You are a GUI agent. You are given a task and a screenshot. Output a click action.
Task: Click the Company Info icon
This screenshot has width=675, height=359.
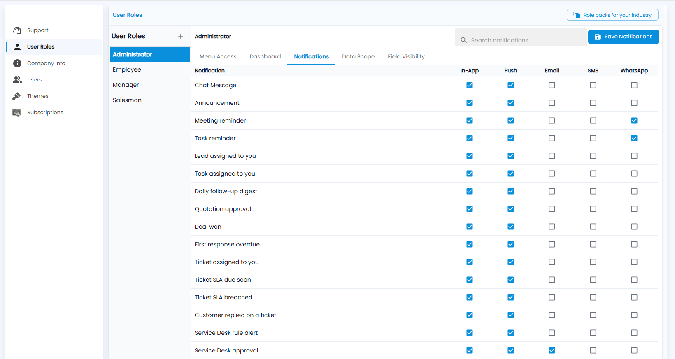coord(17,63)
